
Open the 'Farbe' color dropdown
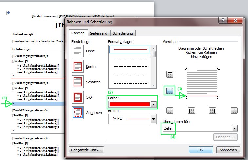tap(153, 104)
